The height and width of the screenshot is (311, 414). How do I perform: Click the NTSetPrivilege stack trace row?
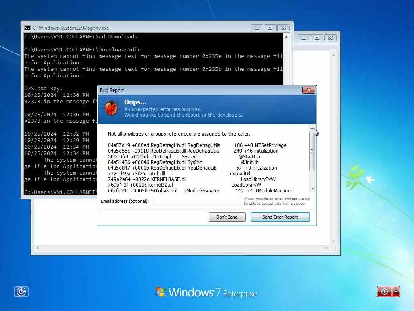pyautogui.click(x=197, y=145)
